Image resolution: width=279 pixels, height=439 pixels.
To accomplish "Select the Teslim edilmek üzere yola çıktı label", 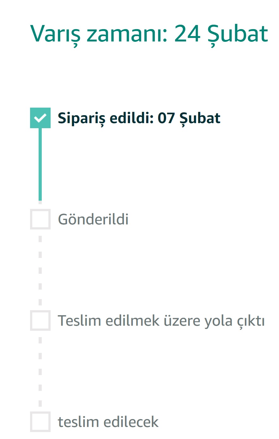I will 161,321.
